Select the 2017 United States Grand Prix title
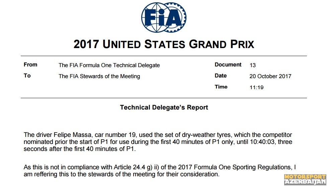Viewport: 328px width, 187px height. pos(164,44)
